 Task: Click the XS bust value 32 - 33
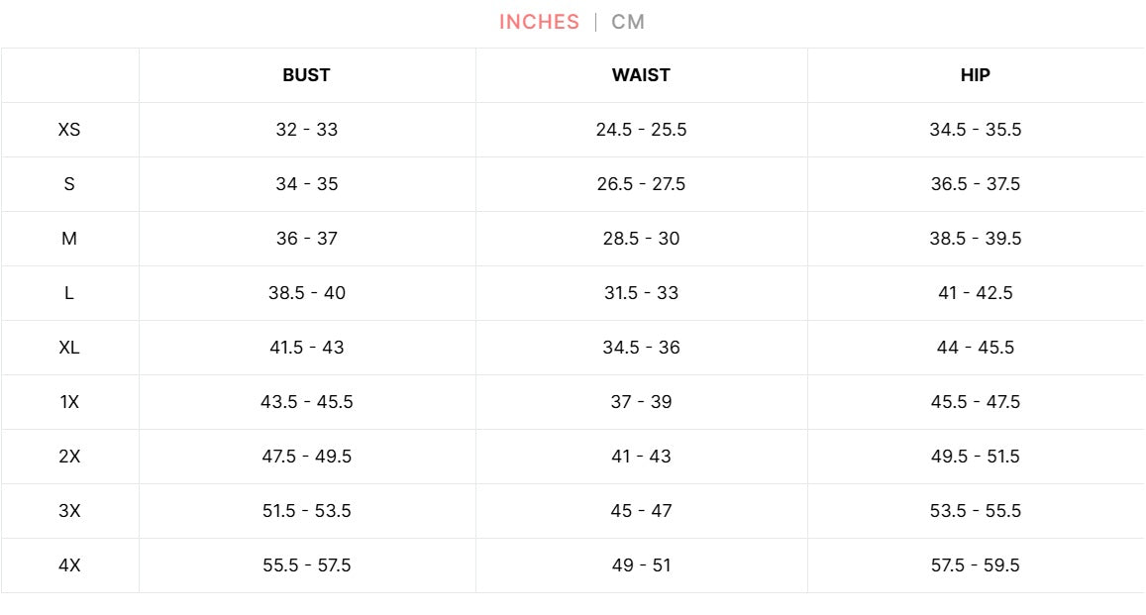point(306,130)
